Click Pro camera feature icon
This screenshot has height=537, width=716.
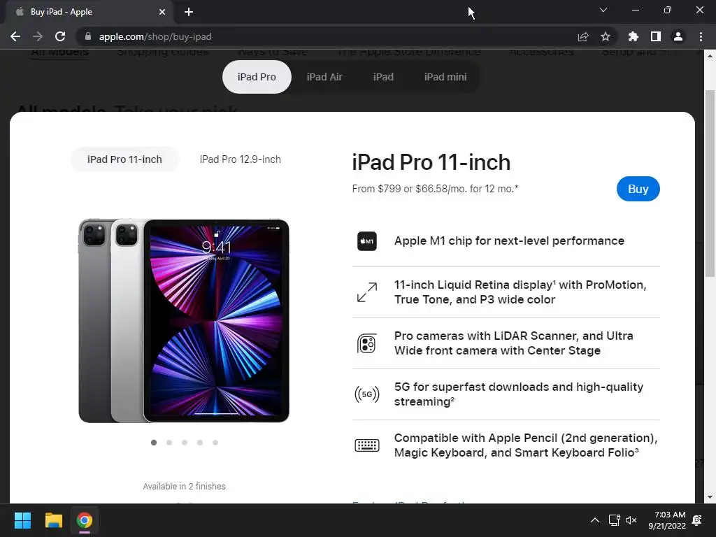(366, 343)
